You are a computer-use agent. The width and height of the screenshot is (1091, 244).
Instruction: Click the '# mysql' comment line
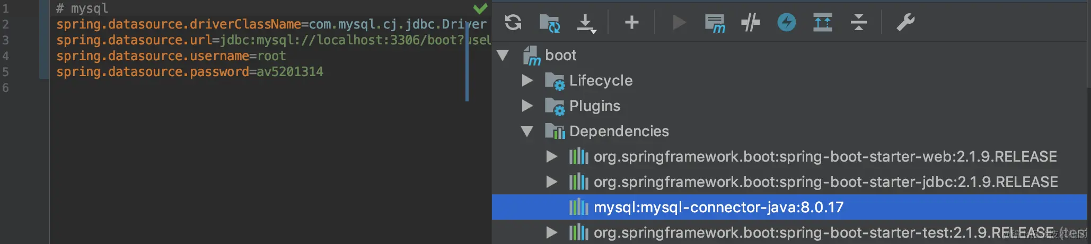point(82,8)
